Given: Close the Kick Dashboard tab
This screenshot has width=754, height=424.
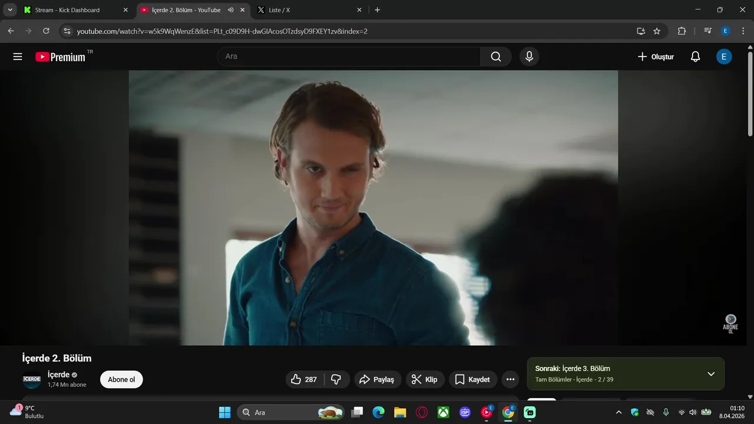Looking at the screenshot, I should [x=125, y=10].
